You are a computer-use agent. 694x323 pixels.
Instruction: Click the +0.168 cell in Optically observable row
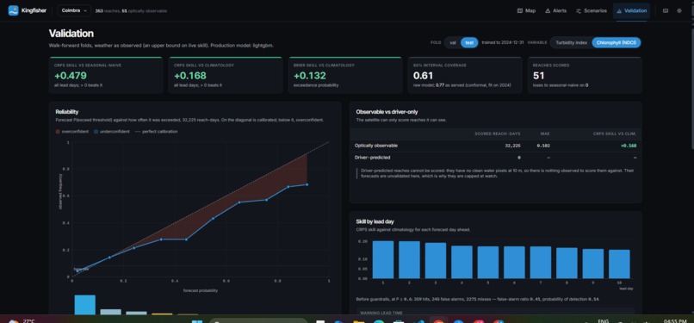point(629,146)
